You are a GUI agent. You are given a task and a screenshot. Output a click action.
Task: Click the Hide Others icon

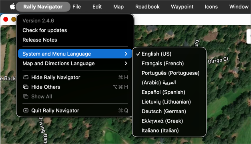click(26, 87)
